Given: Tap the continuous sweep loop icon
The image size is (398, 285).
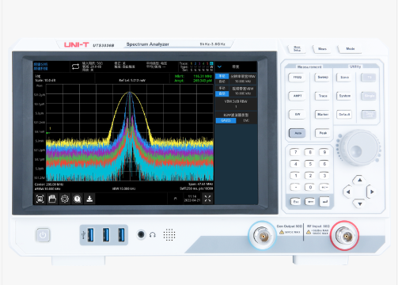Looking at the screenshot, I should (x=75, y=66).
